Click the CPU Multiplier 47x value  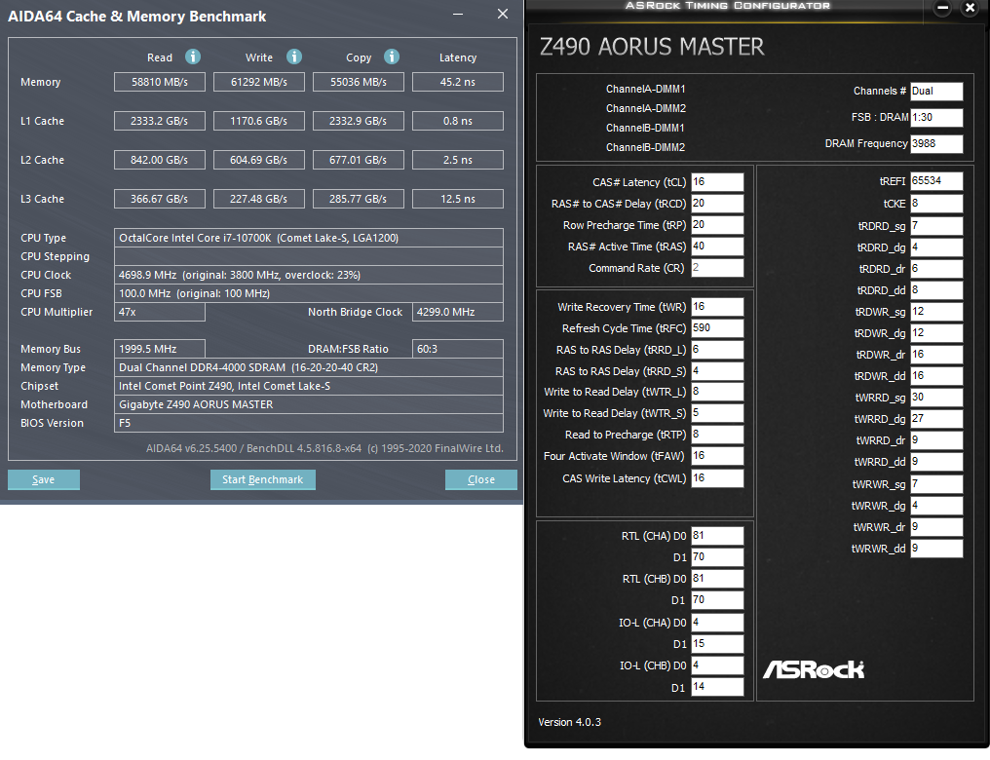[159, 312]
